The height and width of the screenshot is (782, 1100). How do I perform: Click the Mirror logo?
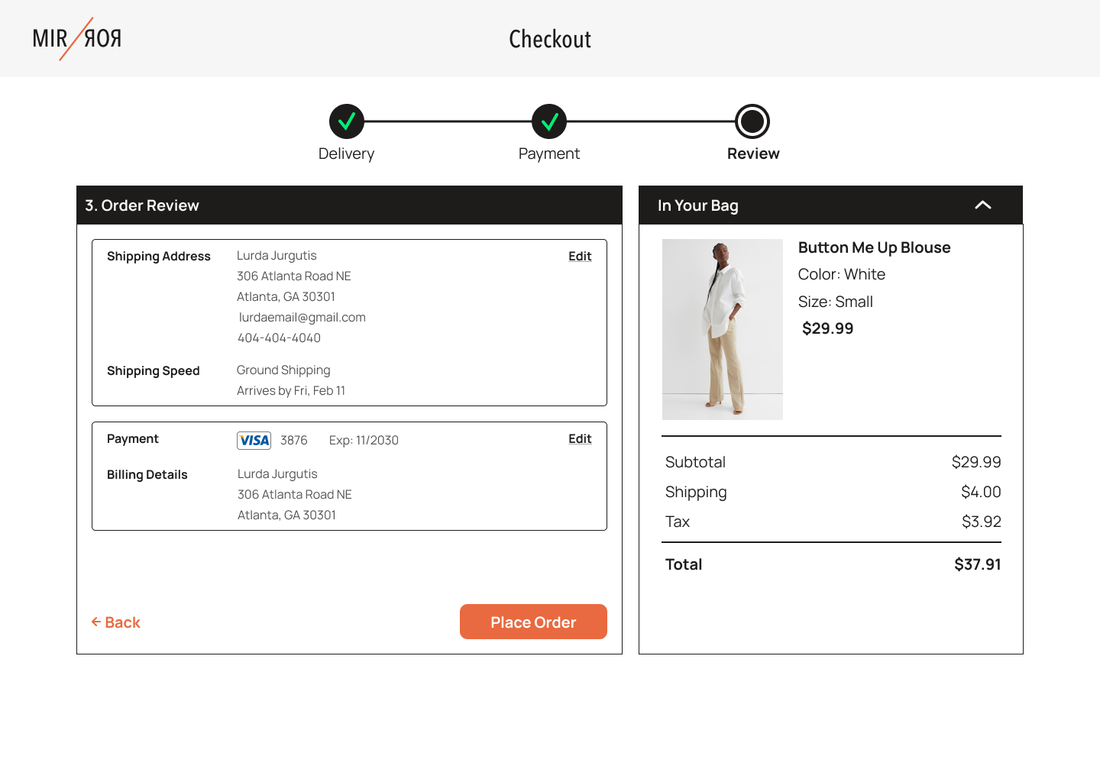[76, 38]
